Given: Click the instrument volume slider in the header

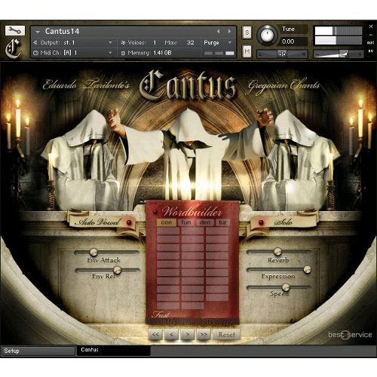Looking at the screenshot, I should point(338,54).
